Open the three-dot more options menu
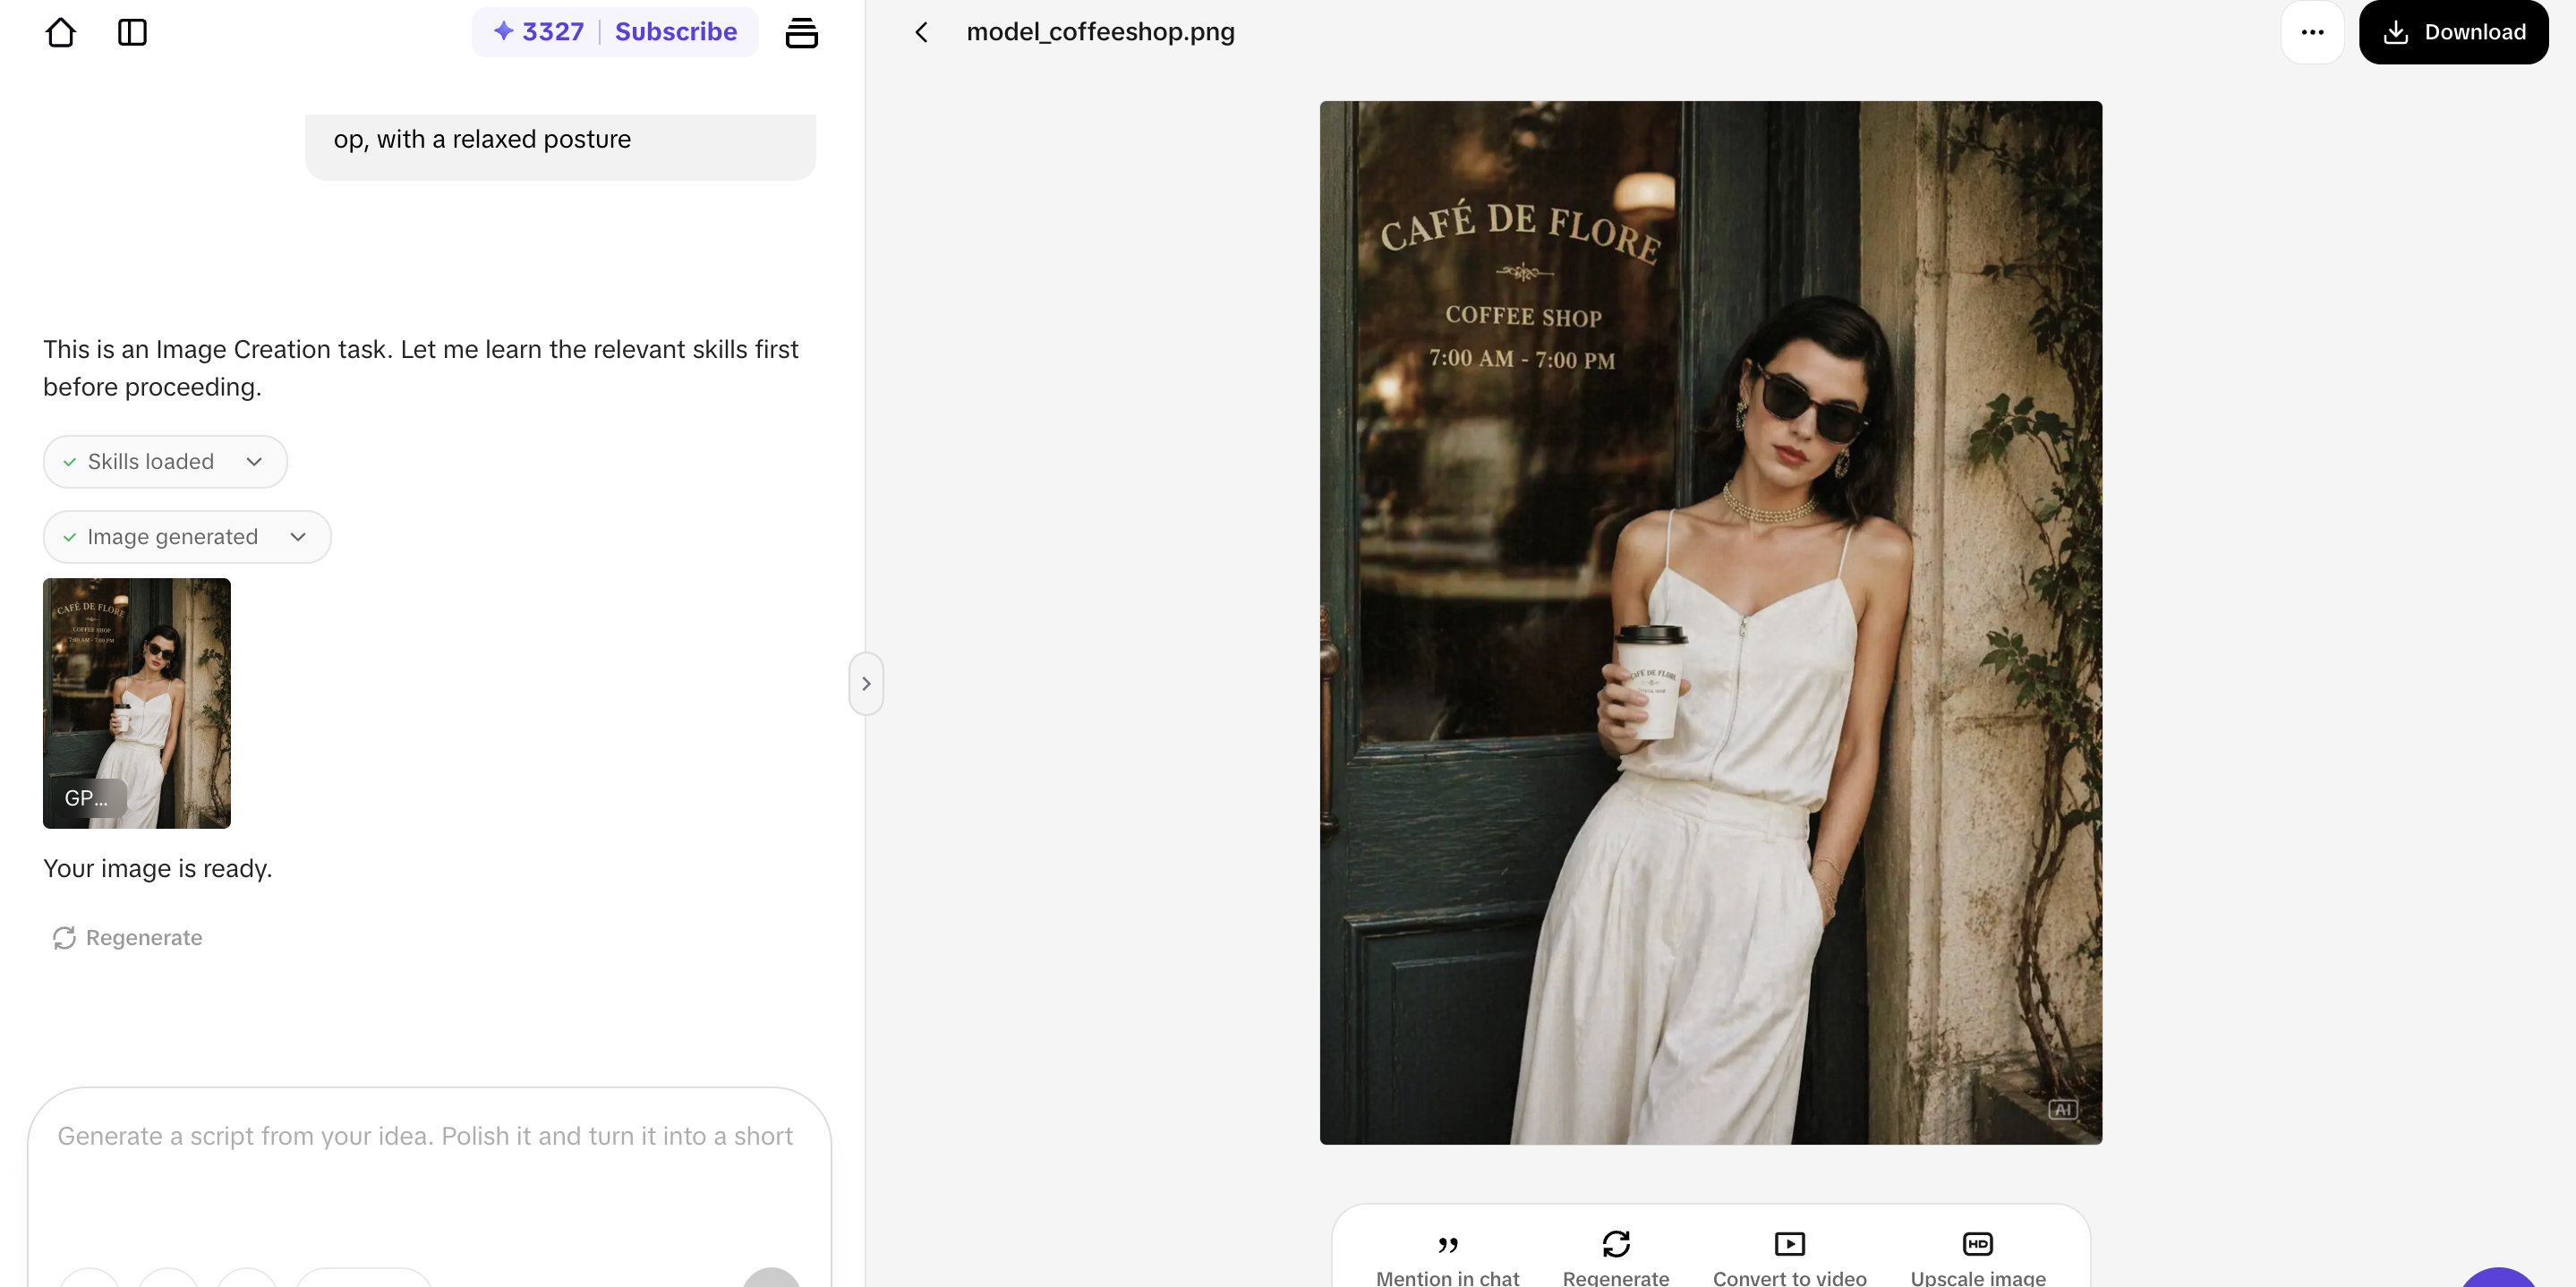 point(2312,32)
